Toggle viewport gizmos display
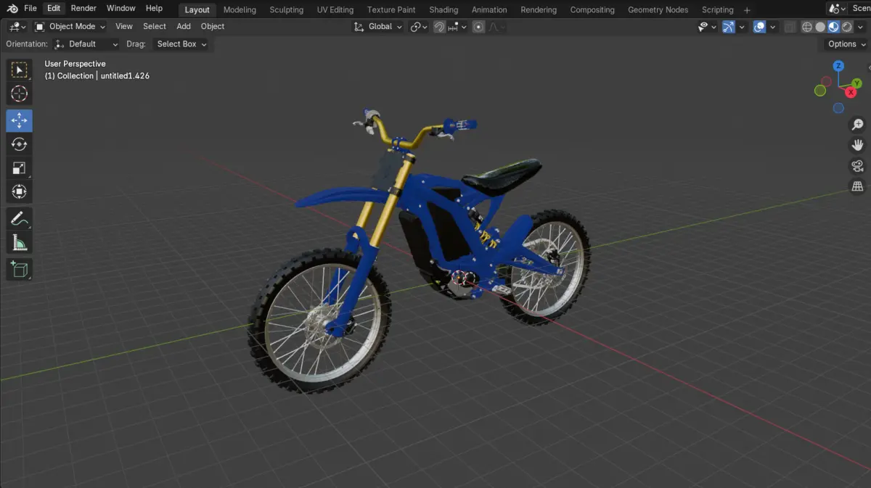Image resolution: width=871 pixels, height=488 pixels. [x=729, y=27]
